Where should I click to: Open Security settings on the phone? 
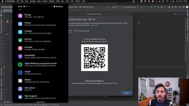[40, 40]
